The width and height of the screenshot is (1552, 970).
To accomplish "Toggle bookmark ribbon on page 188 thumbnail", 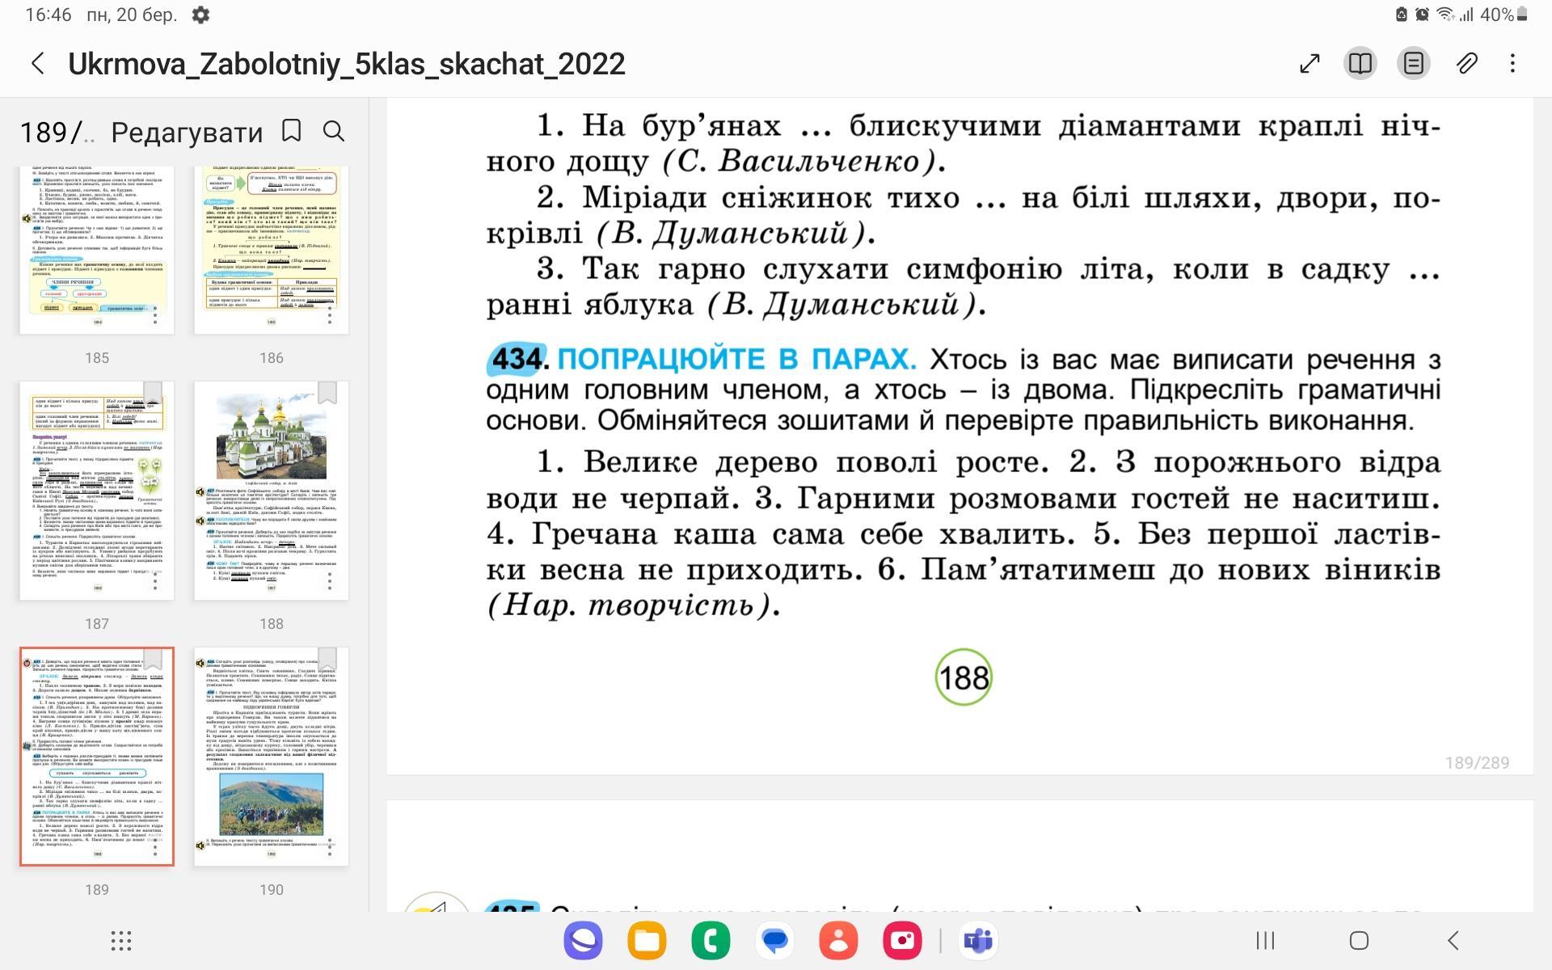I will point(327,393).
